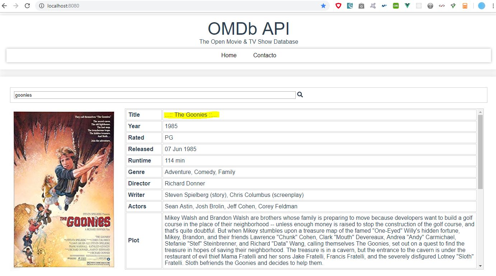Go back to the previous page

5,6
